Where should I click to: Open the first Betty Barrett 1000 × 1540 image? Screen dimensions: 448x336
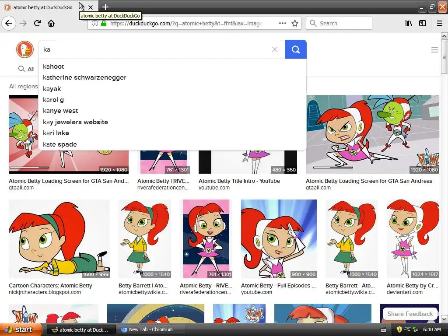point(144,239)
